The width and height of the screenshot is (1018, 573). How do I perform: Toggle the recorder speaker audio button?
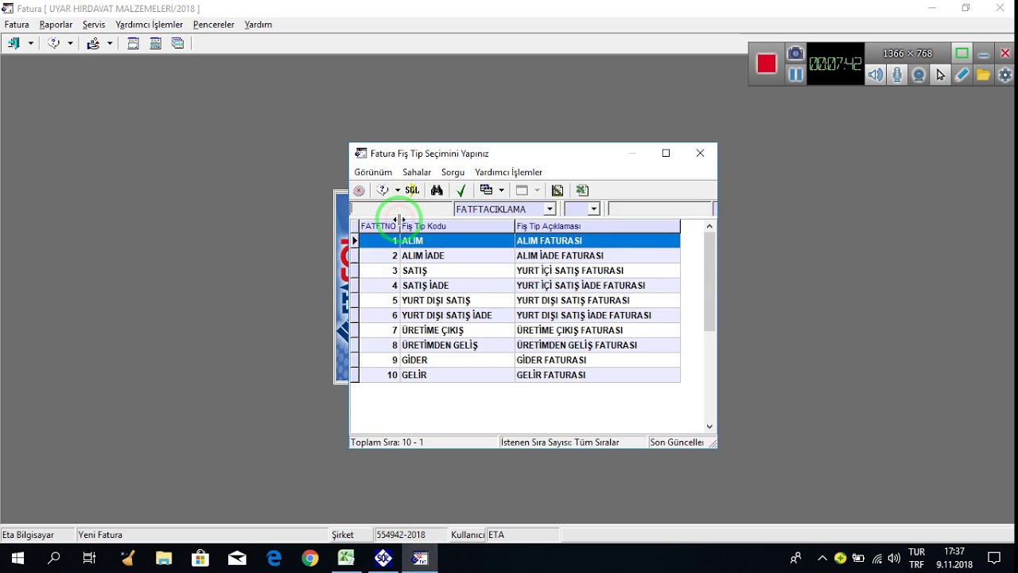click(x=876, y=75)
